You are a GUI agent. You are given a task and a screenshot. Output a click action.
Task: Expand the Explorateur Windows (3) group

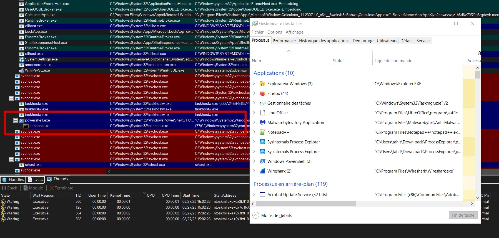coord(254,83)
